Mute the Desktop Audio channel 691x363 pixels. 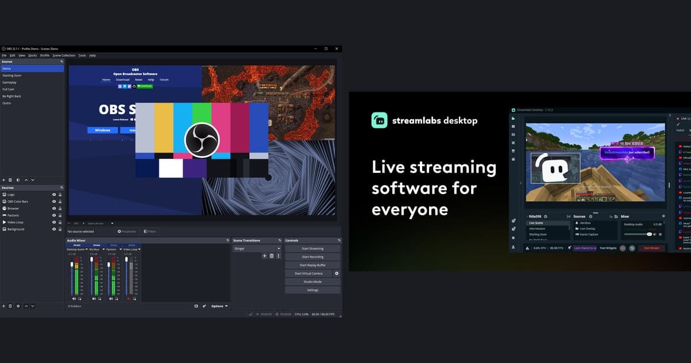pyautogui.click(x=74, y=298)
